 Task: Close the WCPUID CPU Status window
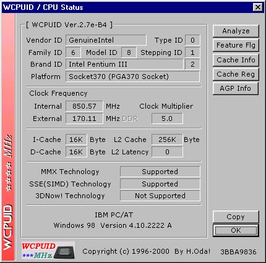click(x=258, y=7)
